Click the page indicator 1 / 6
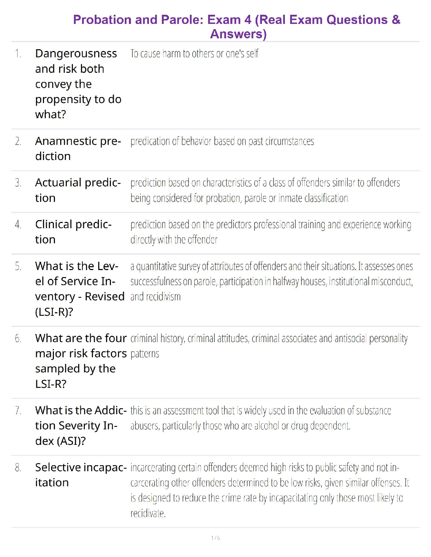The image size is (431, 557). click(216, 538)
